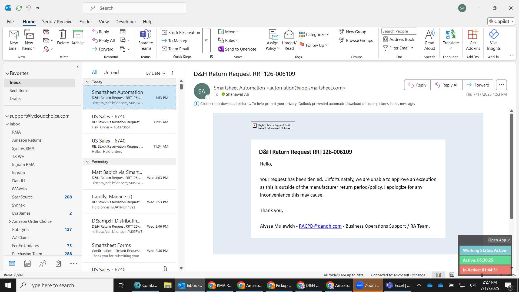
Task: Click the Undo icon in title bar
Action: (x=28, y=8)
